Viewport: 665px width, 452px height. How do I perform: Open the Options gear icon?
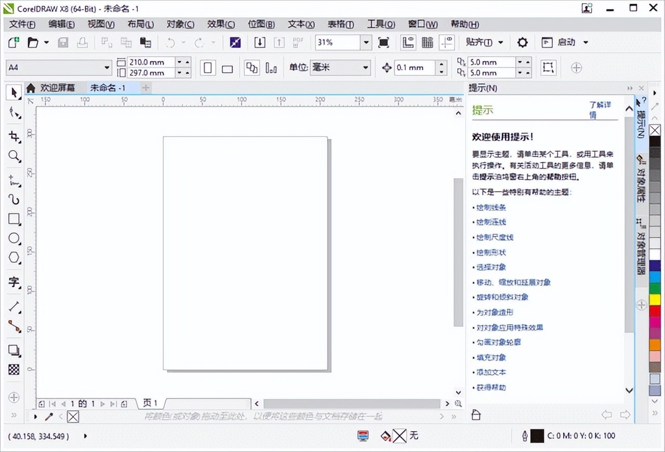(522, 43)
